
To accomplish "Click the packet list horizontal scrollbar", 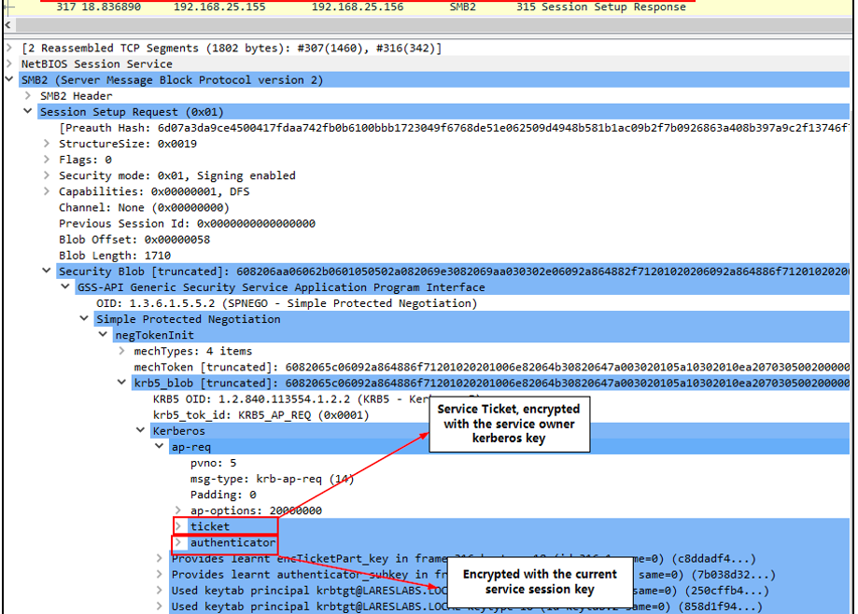I will tap(432, 25).
